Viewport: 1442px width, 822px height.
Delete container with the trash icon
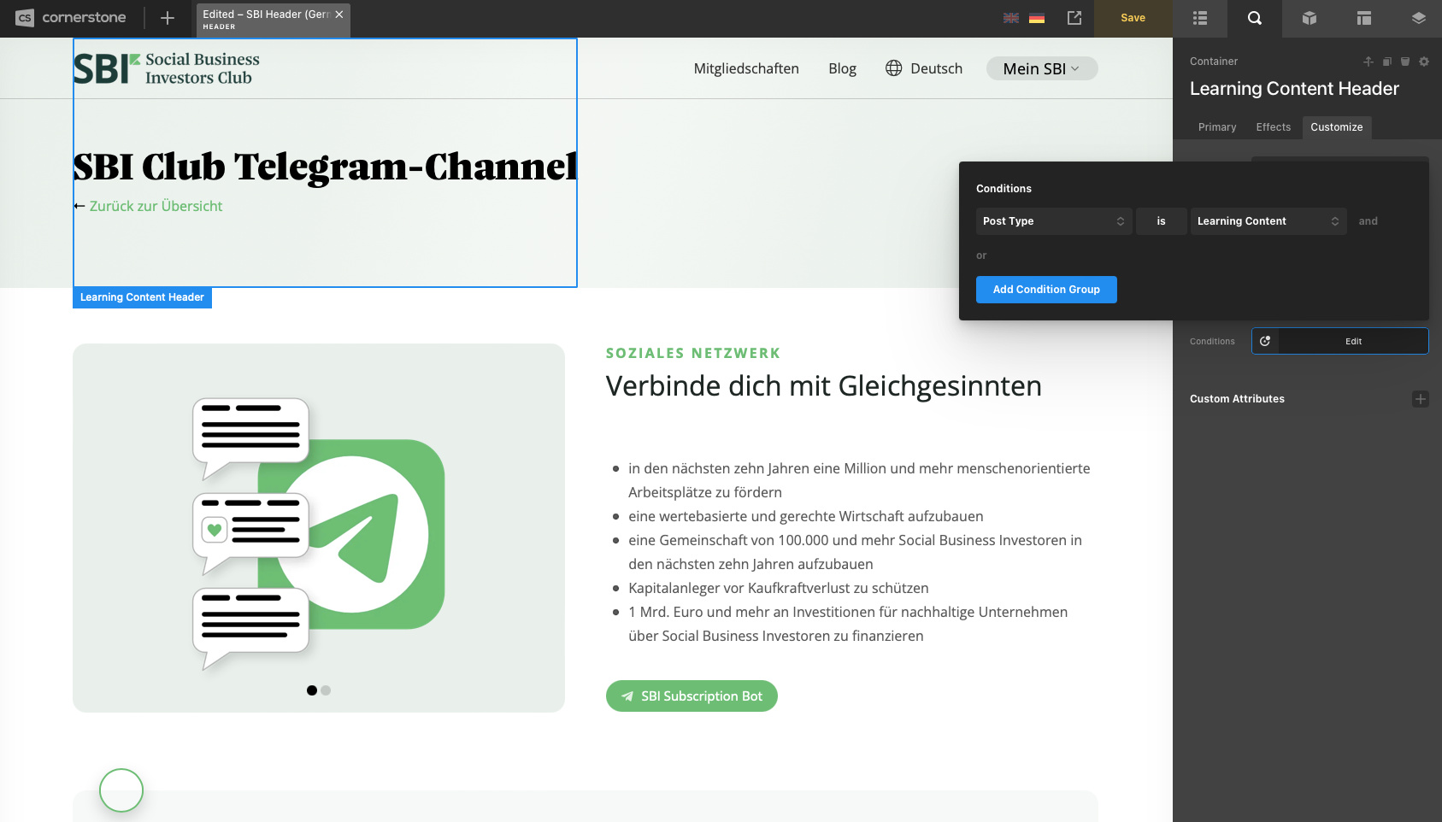point(1404,62)
